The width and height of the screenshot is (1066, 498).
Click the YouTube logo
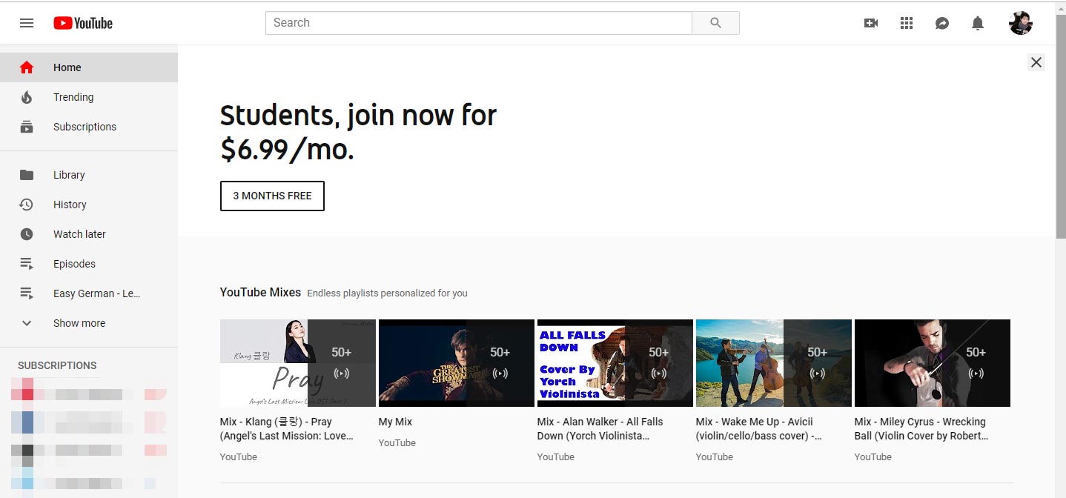(x=83, y=23)
